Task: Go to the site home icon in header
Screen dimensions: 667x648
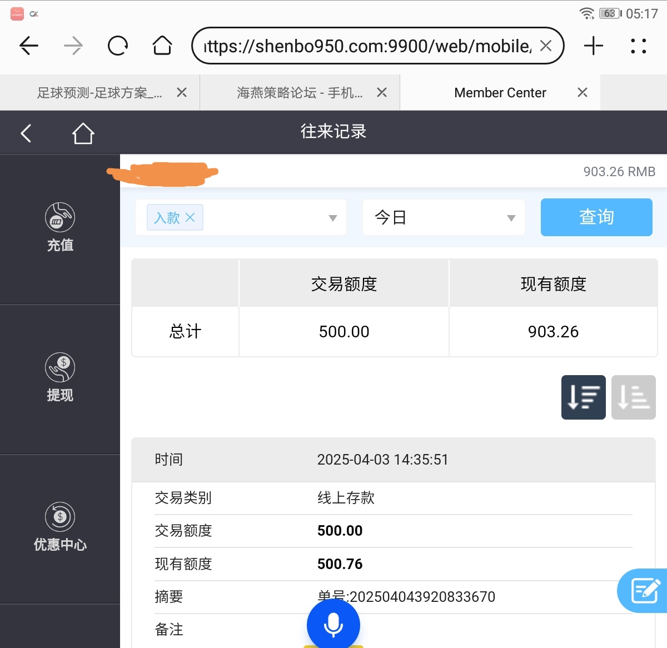Action: (x=83, y=133)
